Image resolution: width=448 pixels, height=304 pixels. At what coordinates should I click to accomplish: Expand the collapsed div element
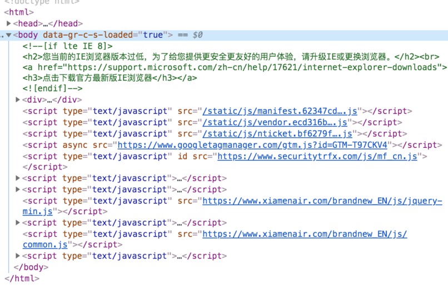(17, 99)
